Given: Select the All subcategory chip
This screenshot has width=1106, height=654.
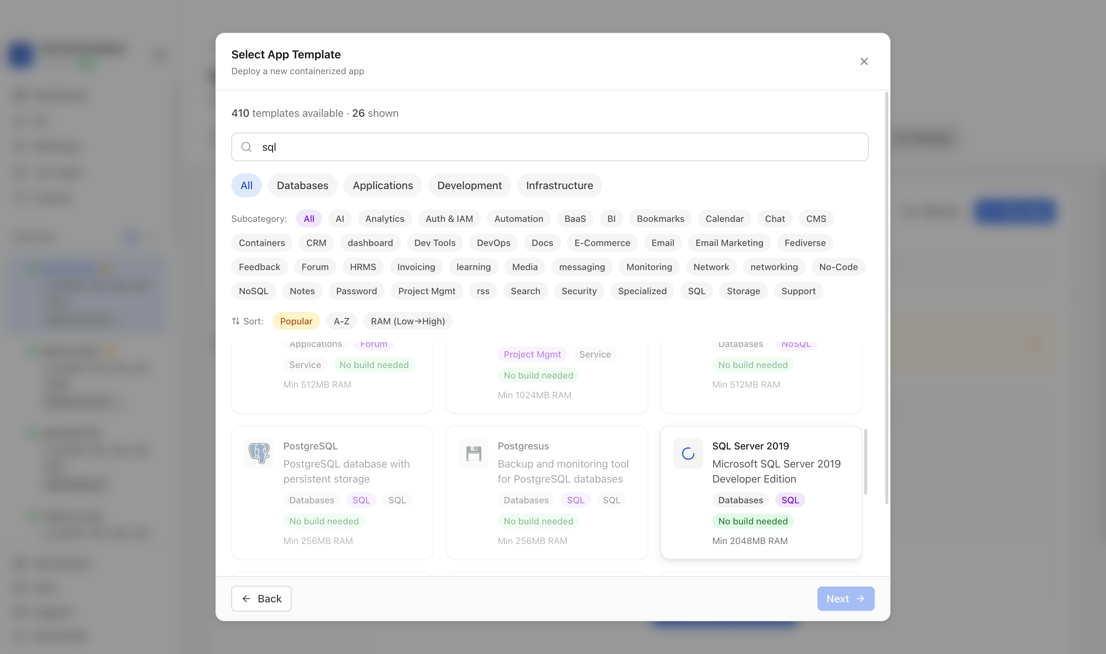Looking at the screenshot, I should 309,219.
